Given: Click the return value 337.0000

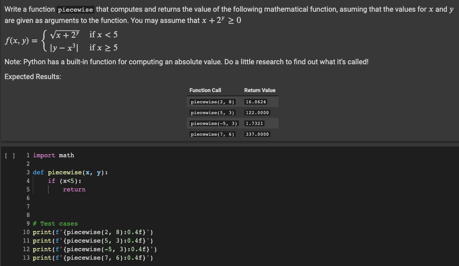Looking at the screenshot, I should tap(256, 134).
